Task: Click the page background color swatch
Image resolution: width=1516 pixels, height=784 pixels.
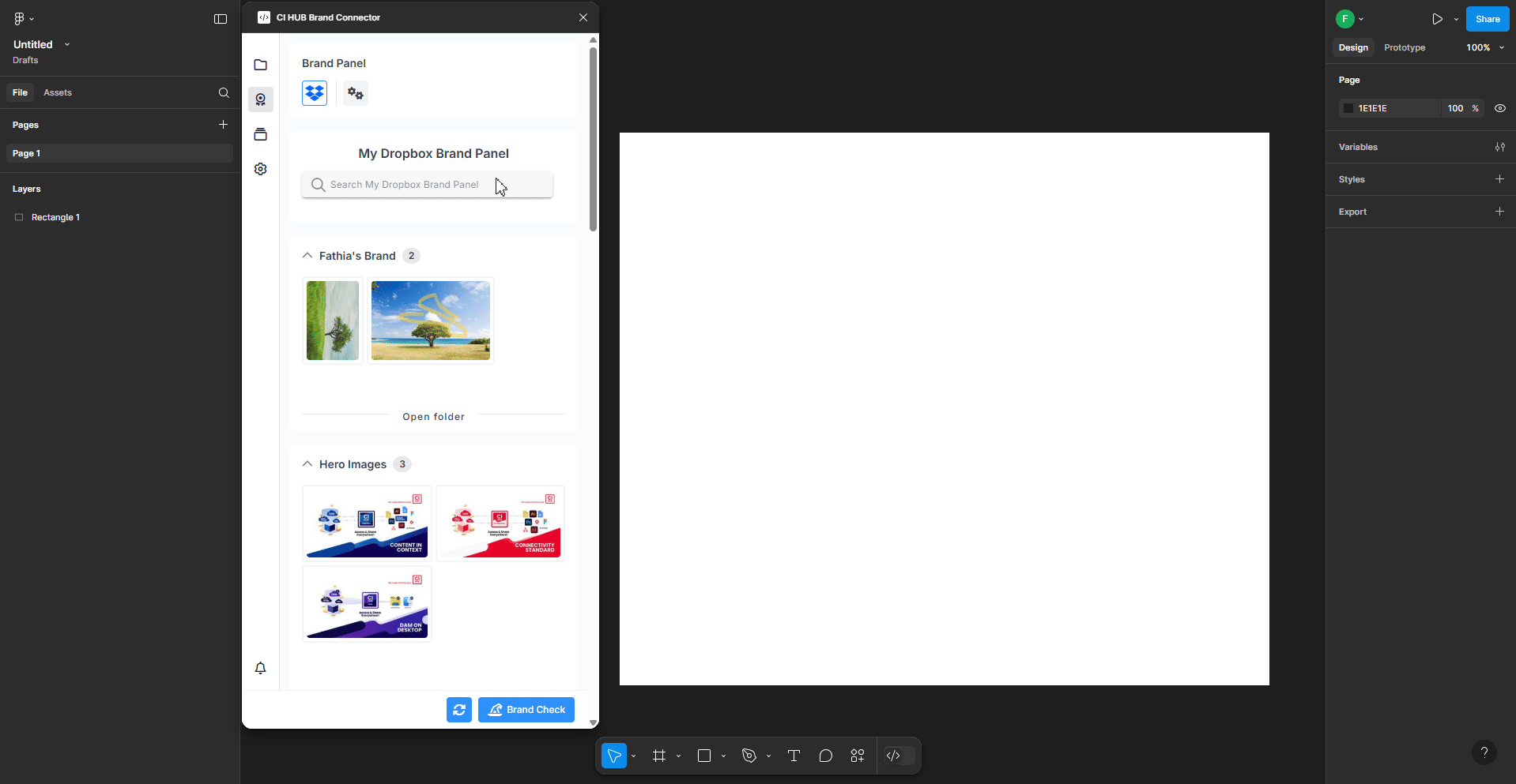Action: (1348, 108)
